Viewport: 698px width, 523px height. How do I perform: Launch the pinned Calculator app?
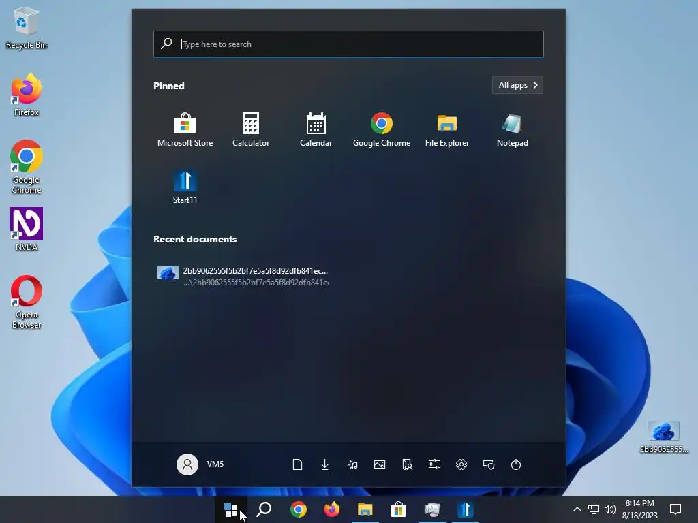click(x=251, y=130)
